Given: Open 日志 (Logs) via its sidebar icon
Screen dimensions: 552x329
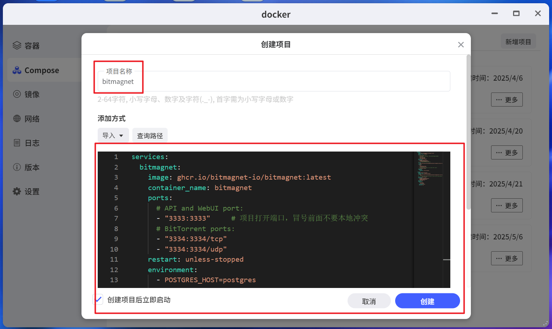Looking at the screenshot, I should [17, 143].
